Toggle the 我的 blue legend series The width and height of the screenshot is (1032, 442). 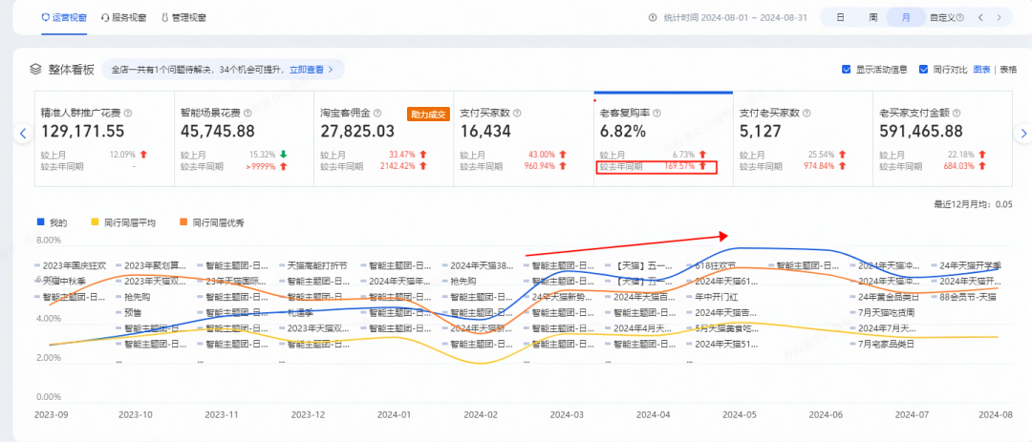pyautogui.click(x=53, y=223)
